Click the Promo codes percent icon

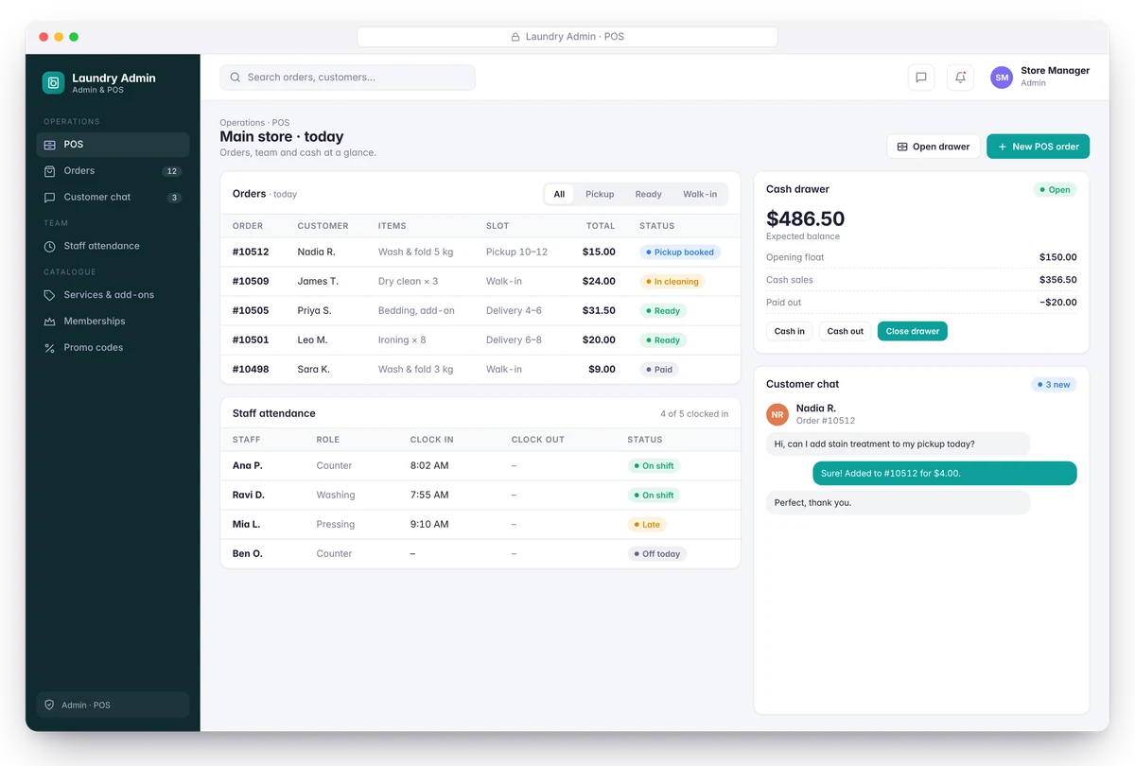[x=50, y=348]
